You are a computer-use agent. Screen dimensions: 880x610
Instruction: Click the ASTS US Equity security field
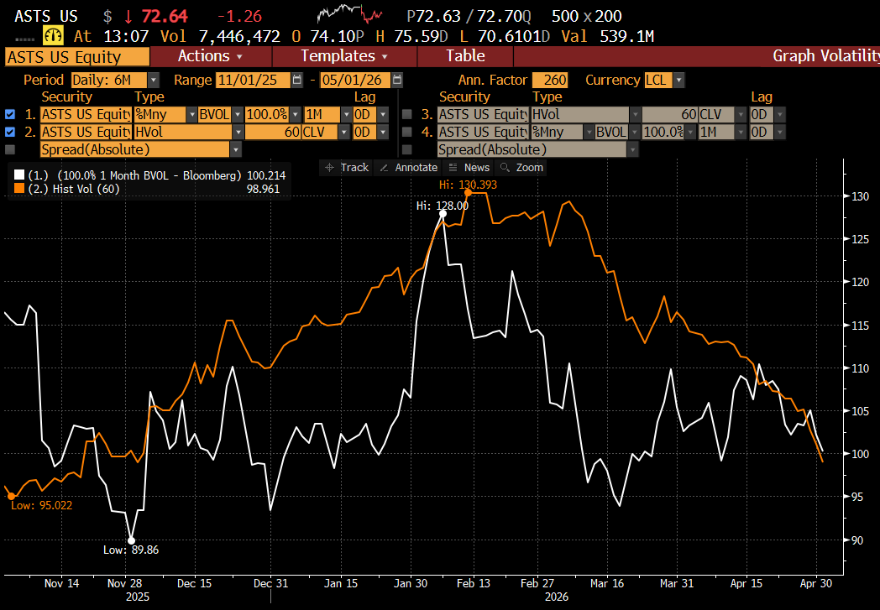77,56
